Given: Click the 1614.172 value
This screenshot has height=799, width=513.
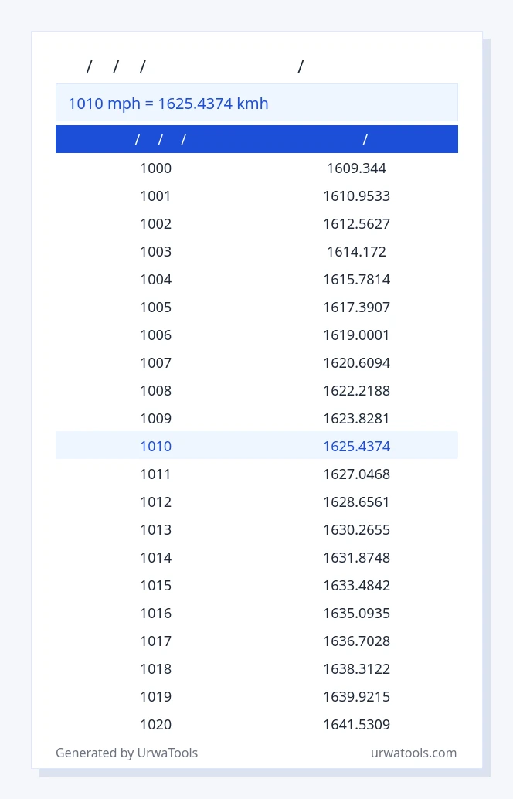Looking at the screenshot, I should (x=357, y=251).
